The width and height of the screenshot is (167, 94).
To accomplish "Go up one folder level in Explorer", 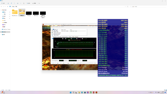I will [8, 7].
